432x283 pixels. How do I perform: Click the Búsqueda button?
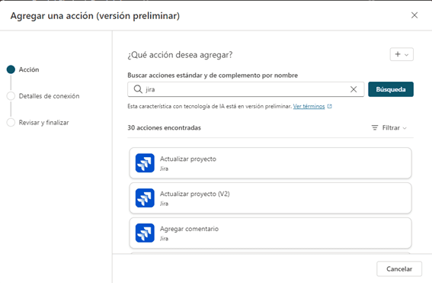click(391, 89)
